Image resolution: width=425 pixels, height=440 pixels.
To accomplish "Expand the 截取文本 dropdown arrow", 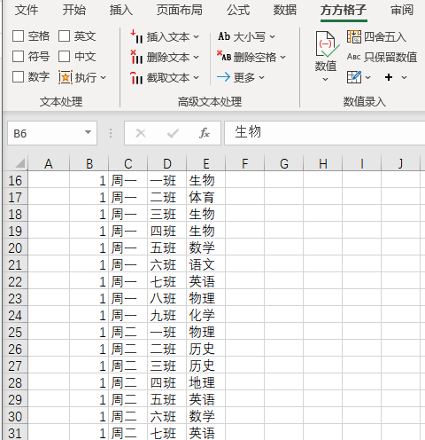I will pyautogui.click(x=196, y=78).
